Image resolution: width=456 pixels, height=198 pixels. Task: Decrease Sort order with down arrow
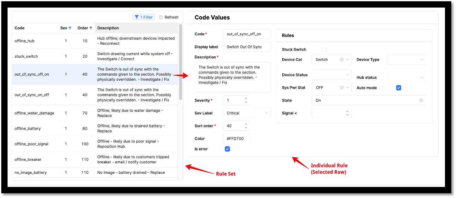coord(246,128)
